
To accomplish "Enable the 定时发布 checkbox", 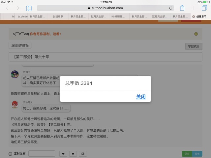I will [x=10, y=154].
